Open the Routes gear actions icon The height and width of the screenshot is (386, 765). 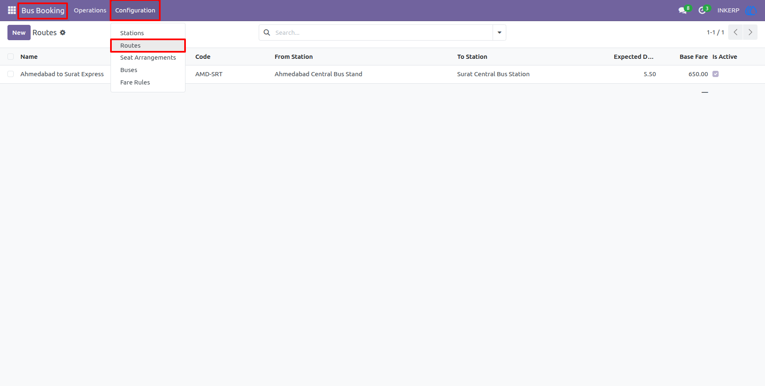(x=63, y=32)
